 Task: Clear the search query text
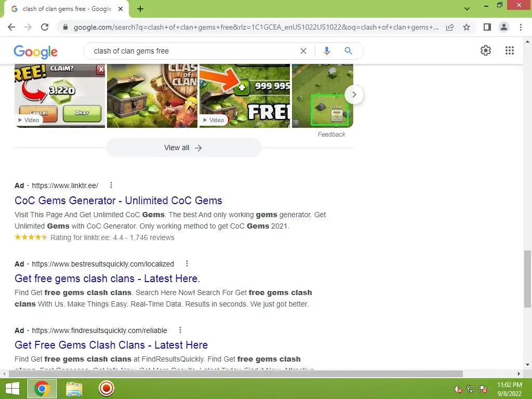point(303,51)
